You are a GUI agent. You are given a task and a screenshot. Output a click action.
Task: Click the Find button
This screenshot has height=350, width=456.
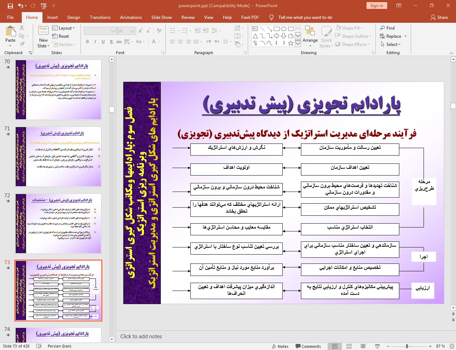point(387,28)
